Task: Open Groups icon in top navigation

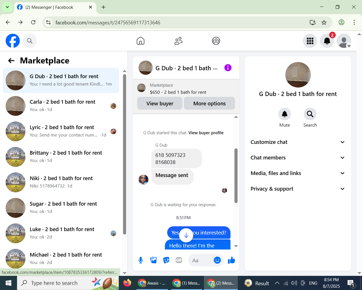Action: click(x=216, y=41)
